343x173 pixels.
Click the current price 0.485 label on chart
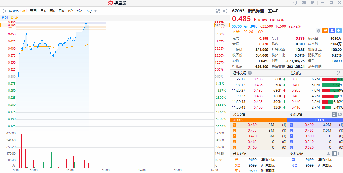(8, 25)
